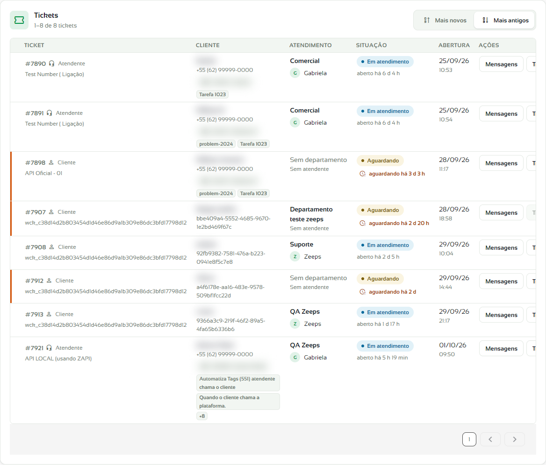This screenshot has height=465, width=546.
Task: Click ticket number #7912
Action: pyautogui.click(x=34, y=281)
